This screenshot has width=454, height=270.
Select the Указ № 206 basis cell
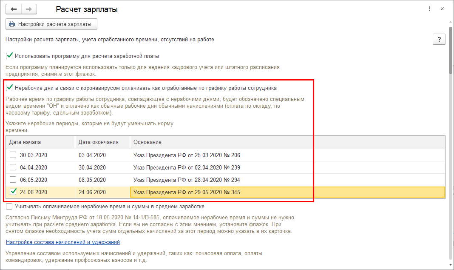[x=187, y=155]
